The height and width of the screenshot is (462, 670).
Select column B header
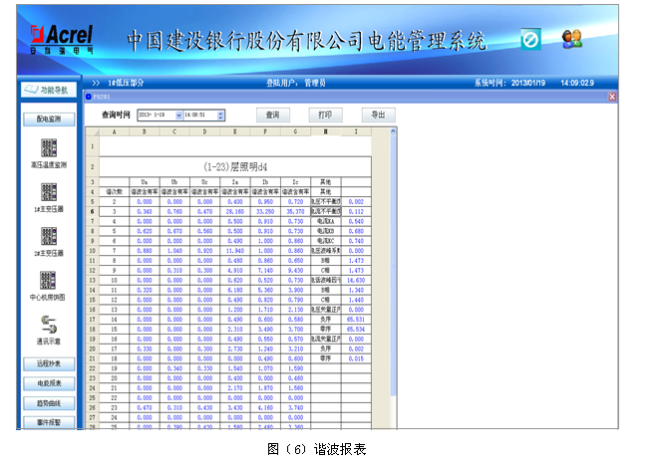[x=145, y=131]
